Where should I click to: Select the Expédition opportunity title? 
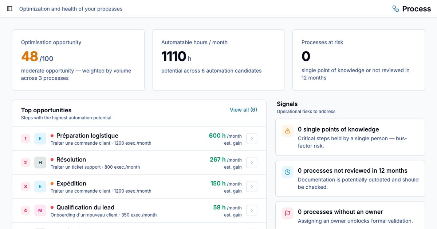click(71, 184)
